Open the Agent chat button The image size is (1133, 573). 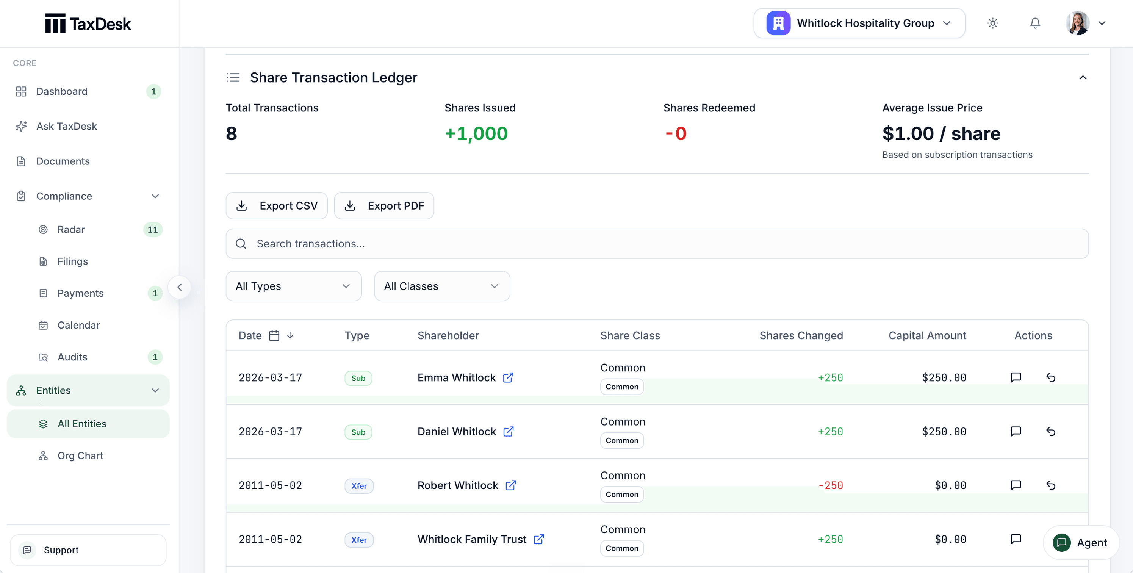pos(1081,543)
